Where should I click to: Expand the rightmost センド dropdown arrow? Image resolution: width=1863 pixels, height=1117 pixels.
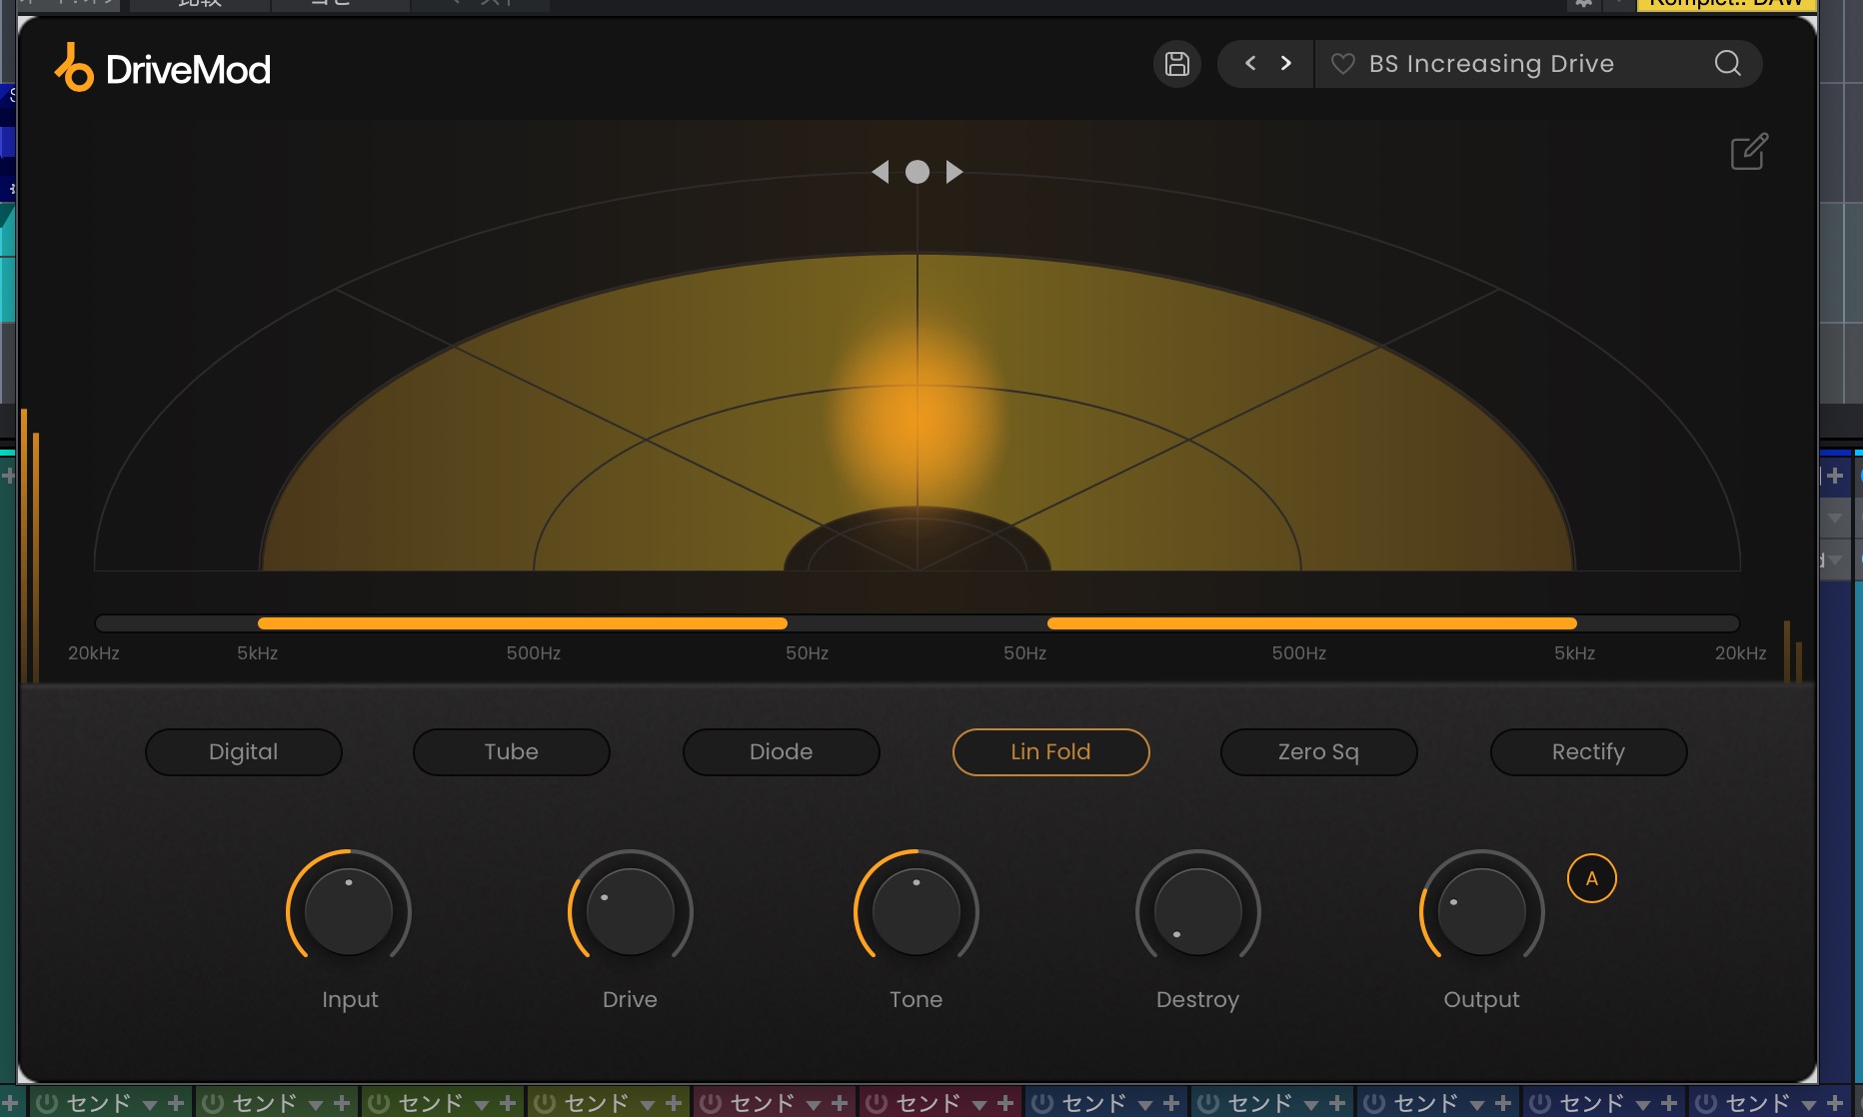[x=1809, y=1104]
